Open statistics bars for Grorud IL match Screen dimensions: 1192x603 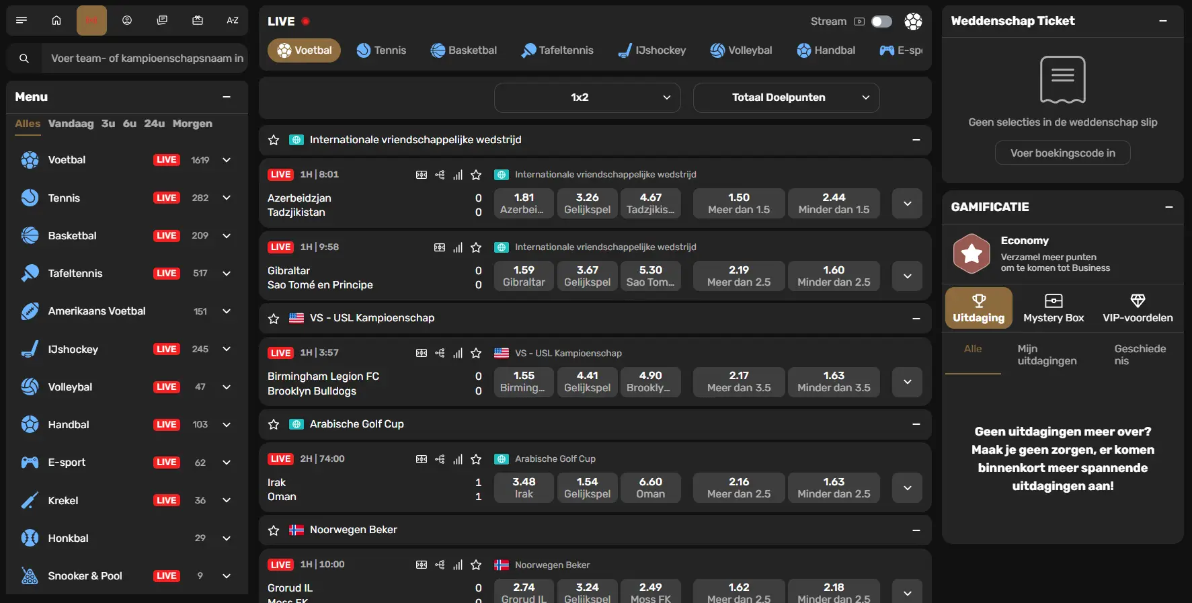(x=458, y=565)
